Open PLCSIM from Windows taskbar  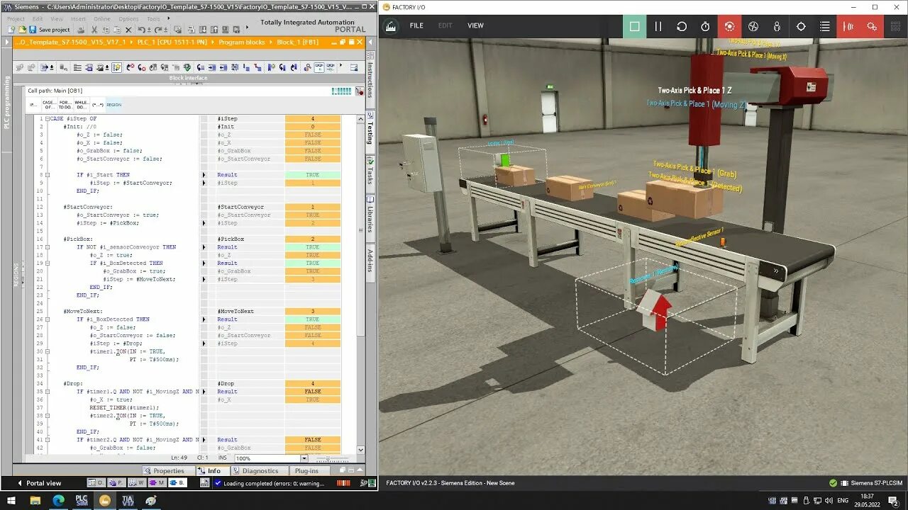tap(82, 500)
